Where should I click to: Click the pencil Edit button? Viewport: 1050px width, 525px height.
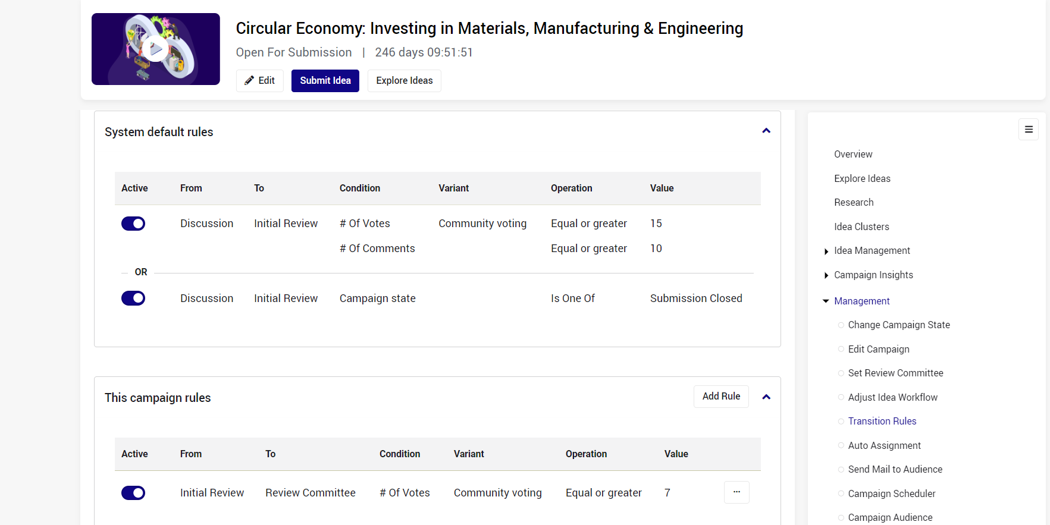tap(260, 81)
